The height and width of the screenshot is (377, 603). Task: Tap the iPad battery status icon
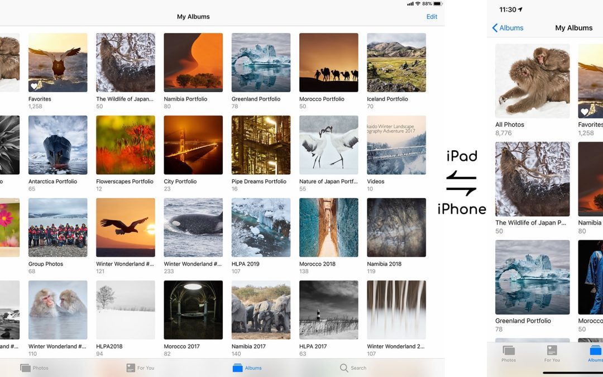(438, 3)
